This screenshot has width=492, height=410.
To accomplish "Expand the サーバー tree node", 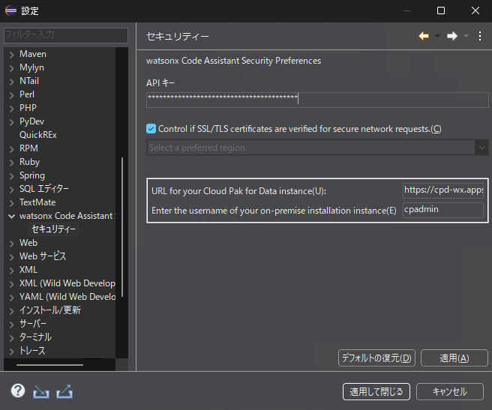I will point(11,325).
